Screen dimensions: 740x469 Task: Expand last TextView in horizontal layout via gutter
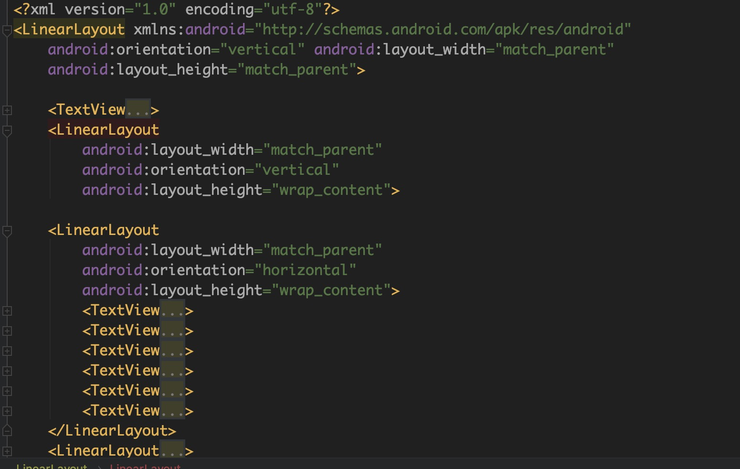pos(7,411)
